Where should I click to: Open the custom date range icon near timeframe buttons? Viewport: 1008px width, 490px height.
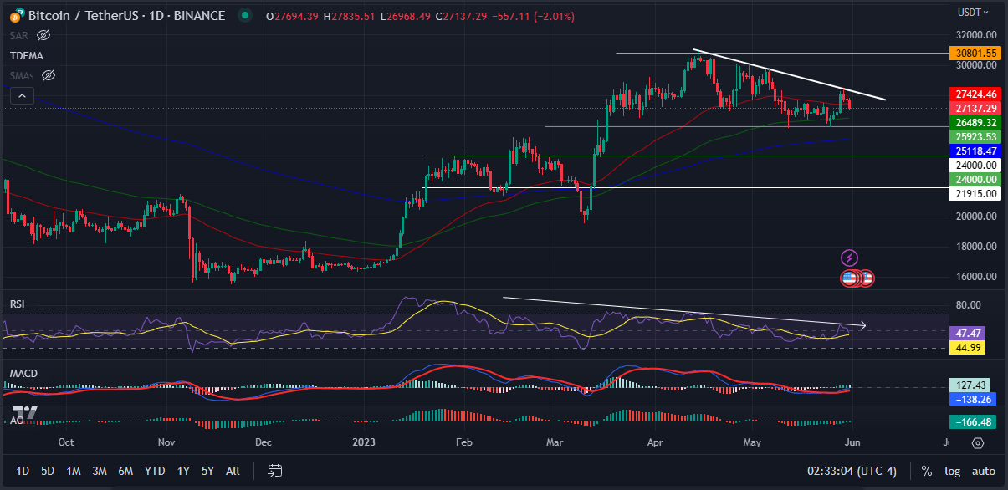coord(274,471)
